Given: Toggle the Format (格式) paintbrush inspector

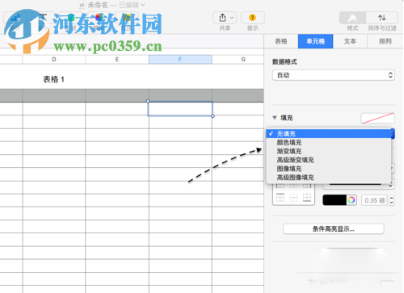Looking at the screenshot, I should pos(352,18).
